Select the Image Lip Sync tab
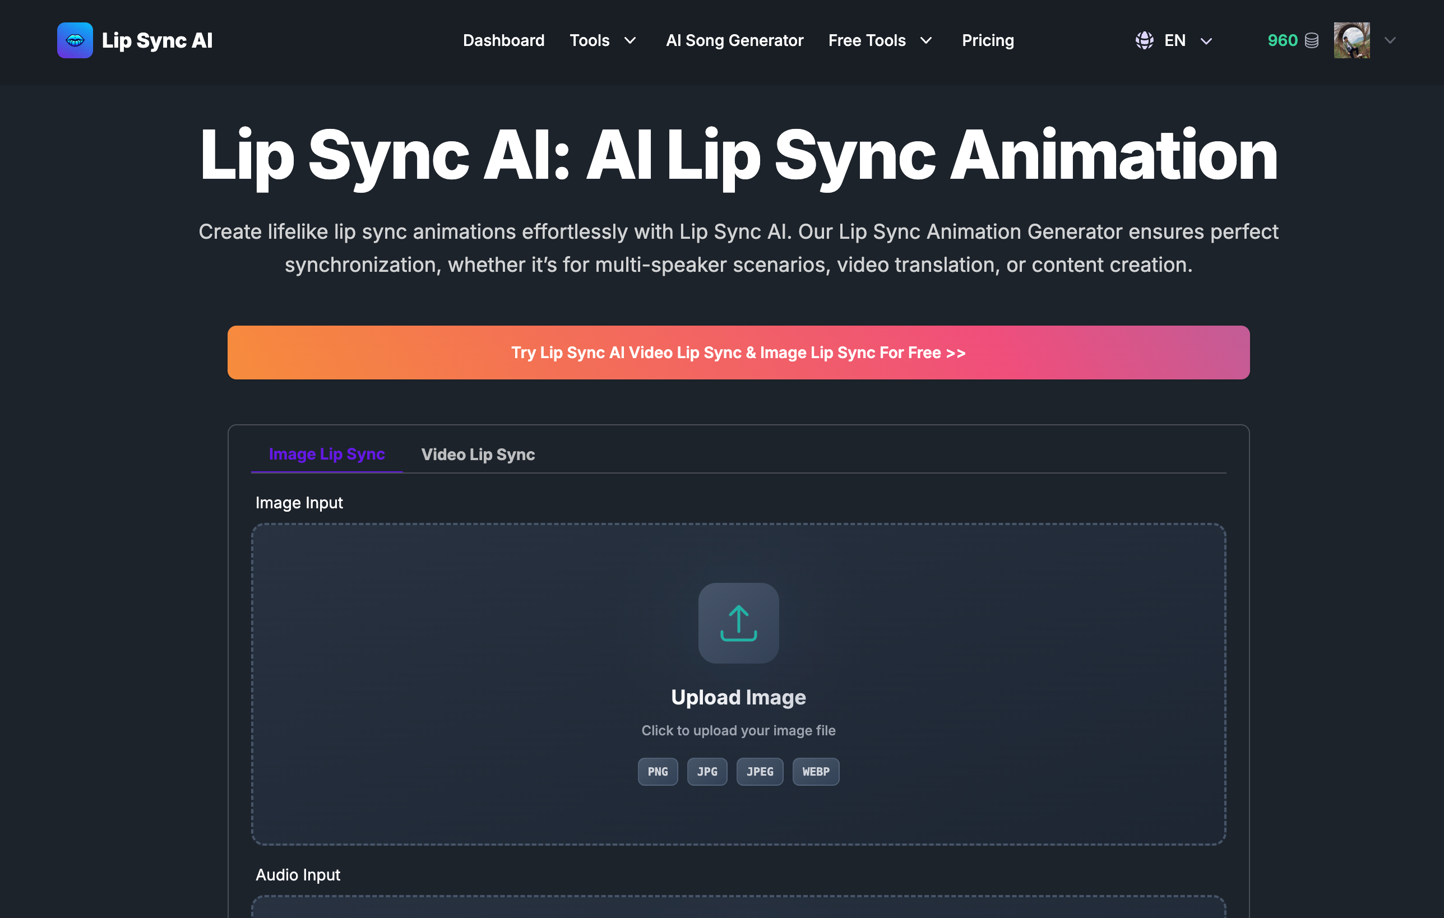The height and width of the screenshot is (918, 1444). [327, 454]
